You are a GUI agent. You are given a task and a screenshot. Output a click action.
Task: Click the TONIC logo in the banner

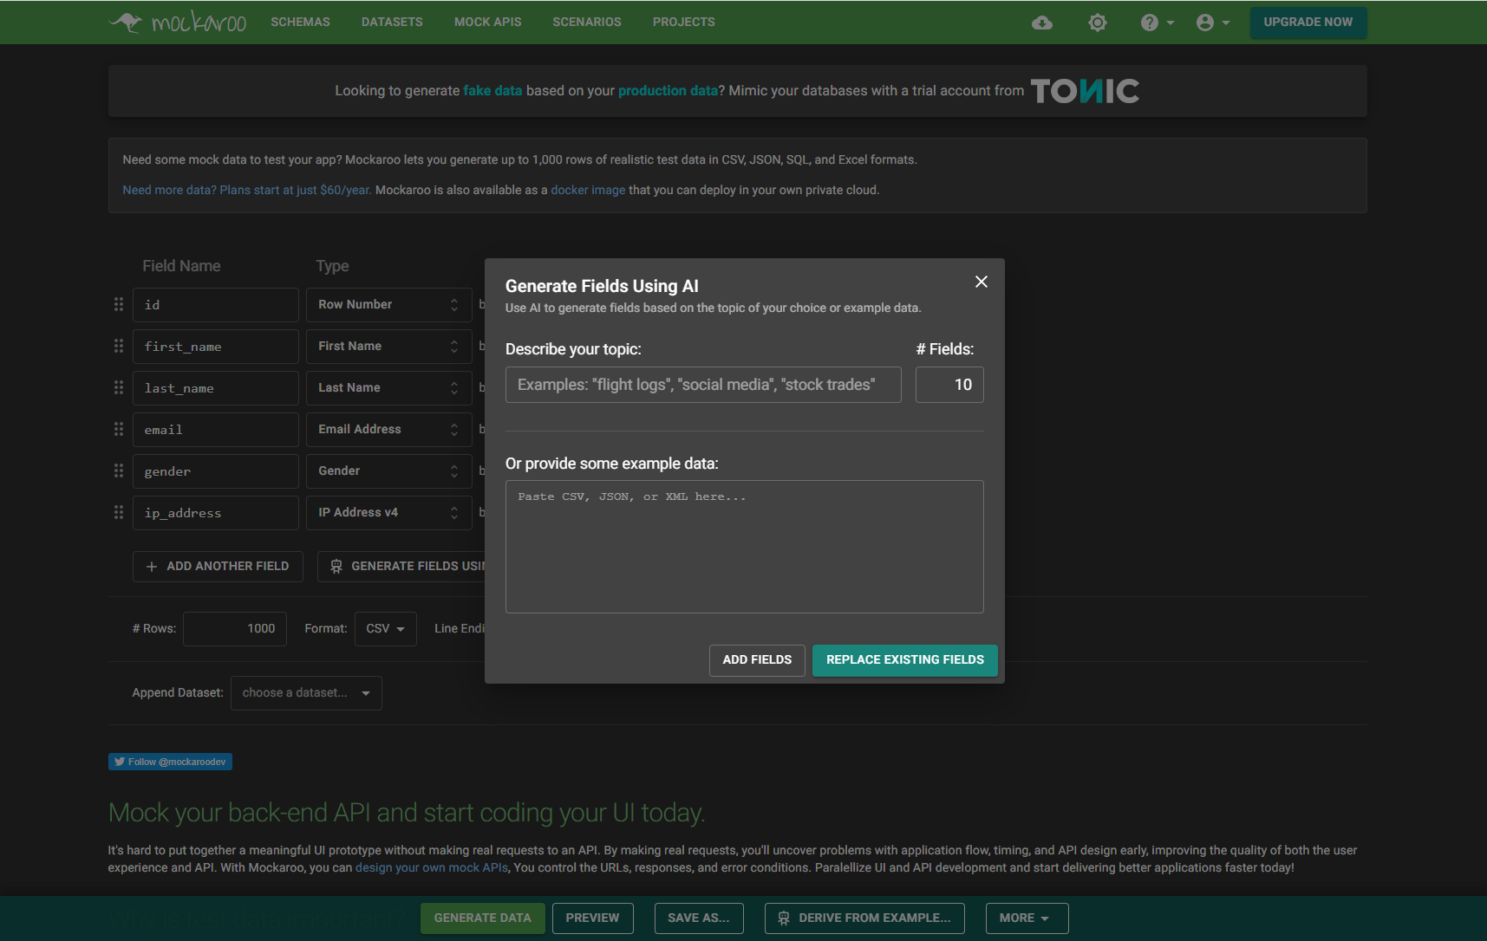[x=1085, y=91]
